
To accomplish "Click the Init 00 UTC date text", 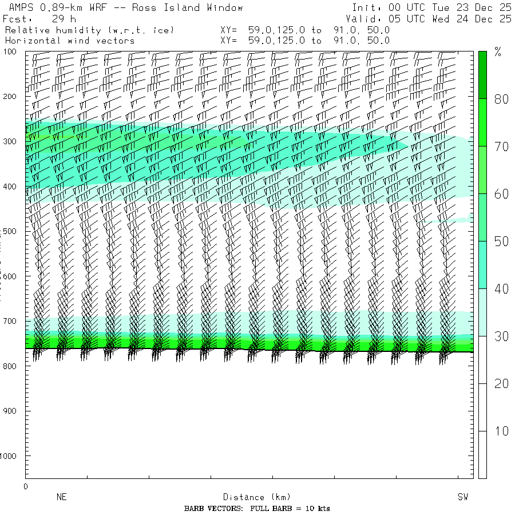I will 431,8.
